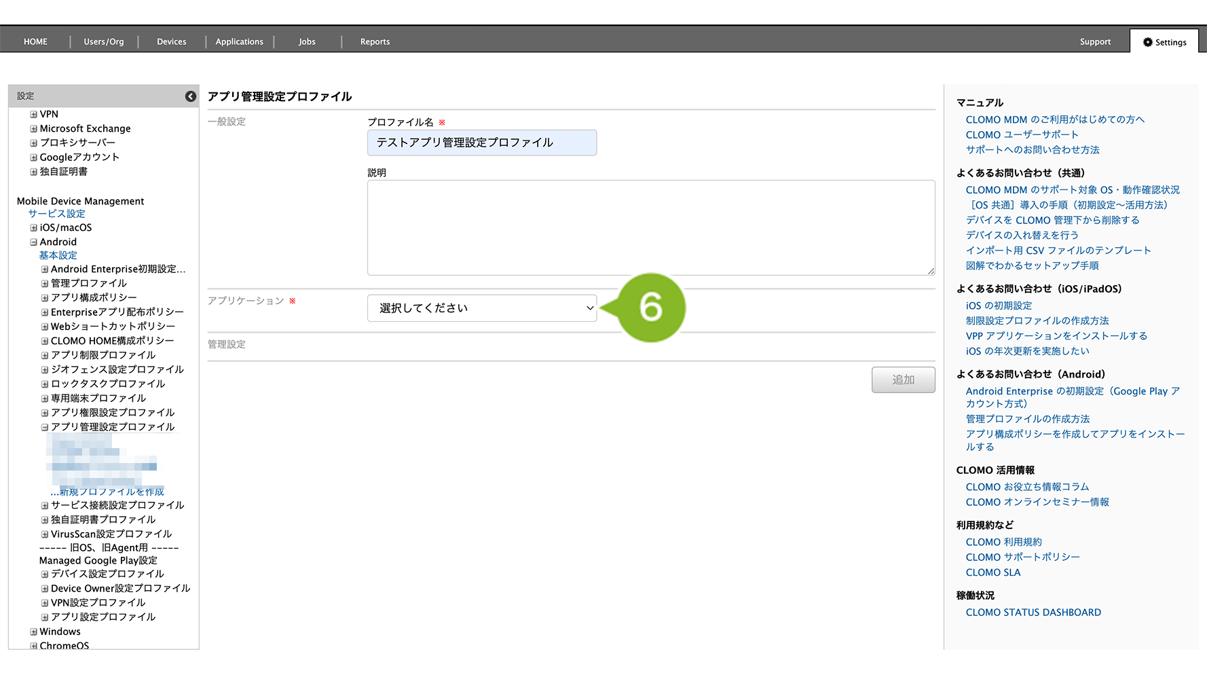Viewport: 1207px width, 679px height.
Task: Expand the iOS/macOS tree node
Action: tap(33, 228)
